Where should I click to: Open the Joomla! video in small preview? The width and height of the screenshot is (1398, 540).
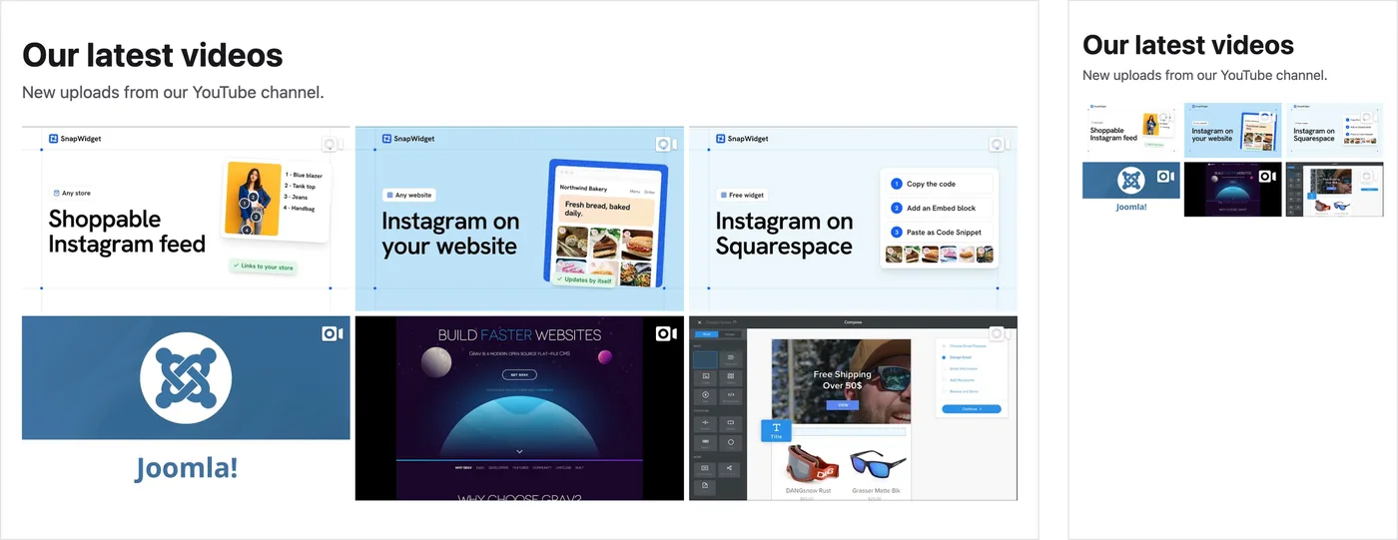point(1131,190)
